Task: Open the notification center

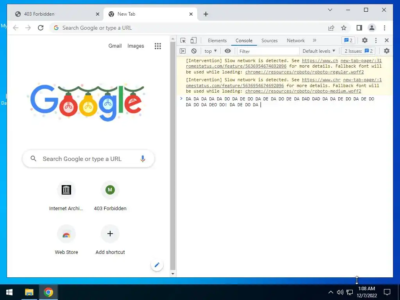Action: point(387,292)
